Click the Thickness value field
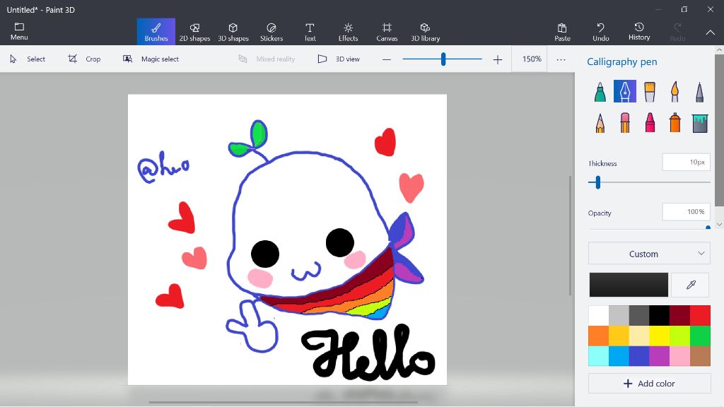 (686, 162)
